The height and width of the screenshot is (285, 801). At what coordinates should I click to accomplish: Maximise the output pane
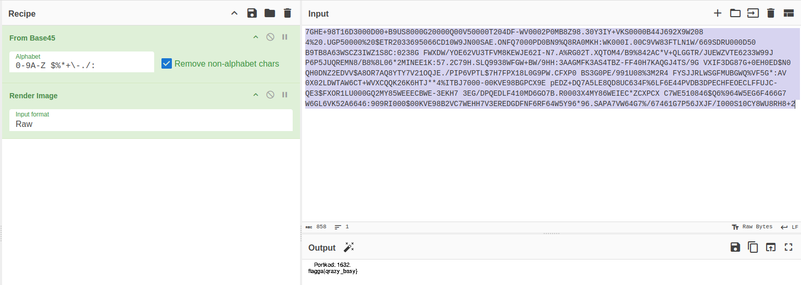[789, 247]
